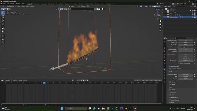Adjust the Time Scale slider field

coord(186,43)
